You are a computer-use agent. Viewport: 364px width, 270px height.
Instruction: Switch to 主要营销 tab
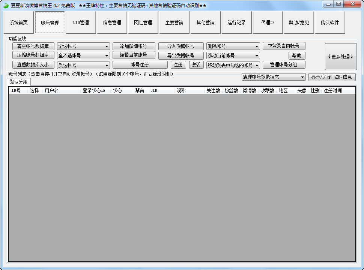tap(174, 22)
